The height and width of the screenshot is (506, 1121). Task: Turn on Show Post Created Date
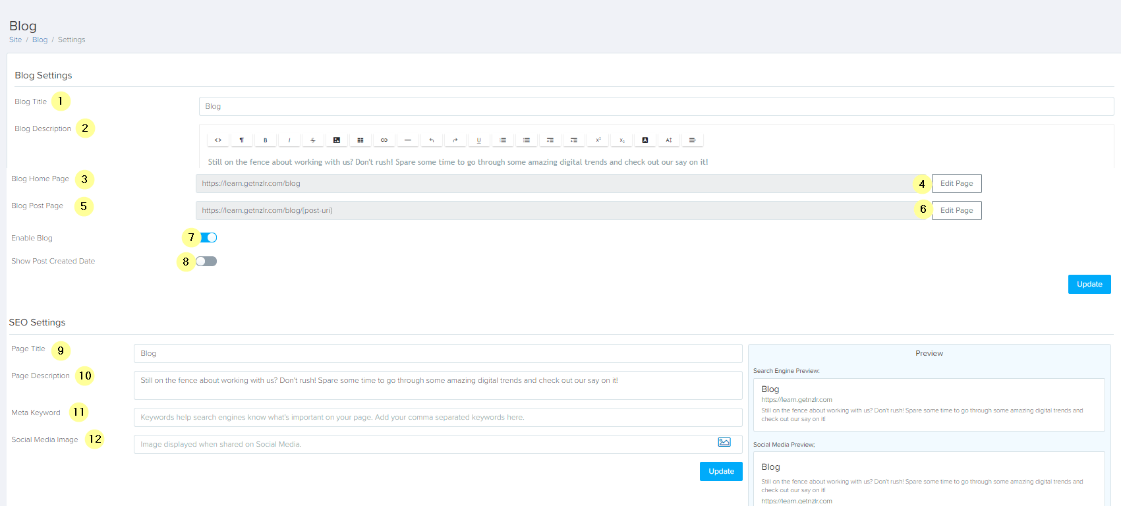206,261
